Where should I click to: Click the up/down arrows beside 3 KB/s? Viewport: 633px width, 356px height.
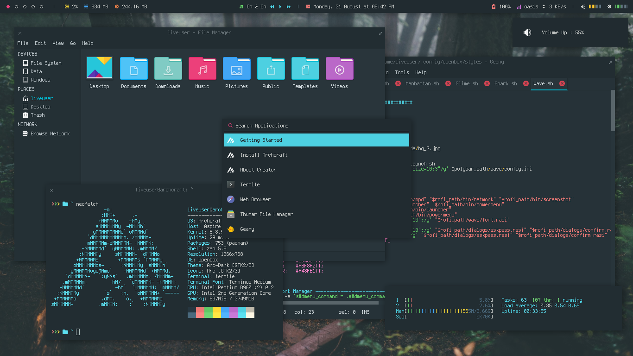click(544, 7)
